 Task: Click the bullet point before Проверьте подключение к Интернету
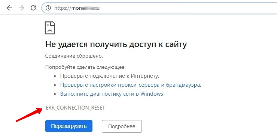(x=55, y=76)
